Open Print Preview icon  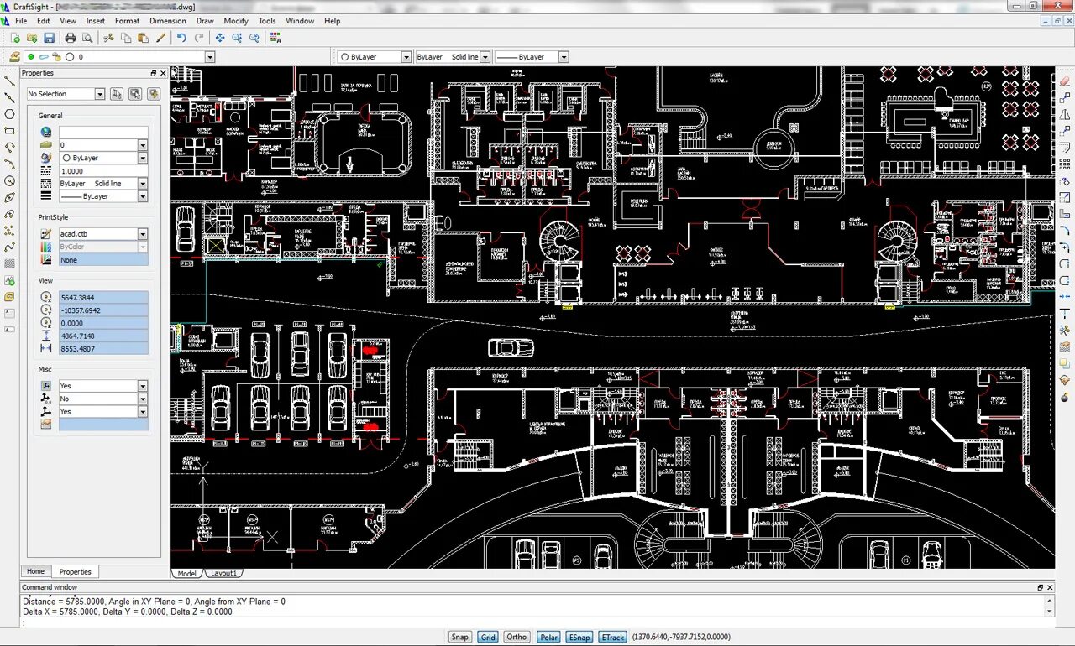coord(87,38)
